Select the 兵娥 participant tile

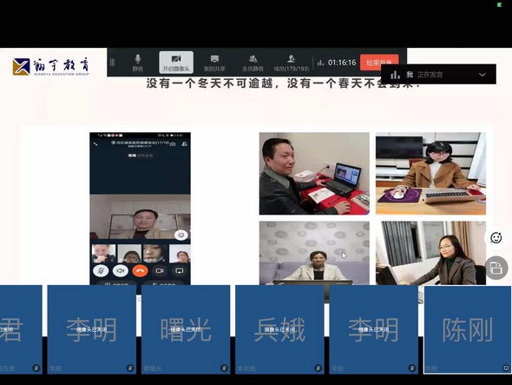(x=279, y=329)
